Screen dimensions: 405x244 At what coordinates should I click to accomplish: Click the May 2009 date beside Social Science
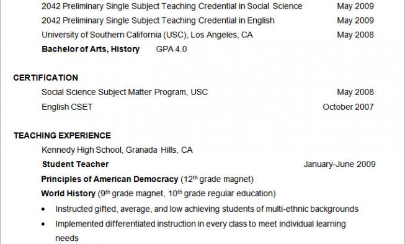point(355,6)
